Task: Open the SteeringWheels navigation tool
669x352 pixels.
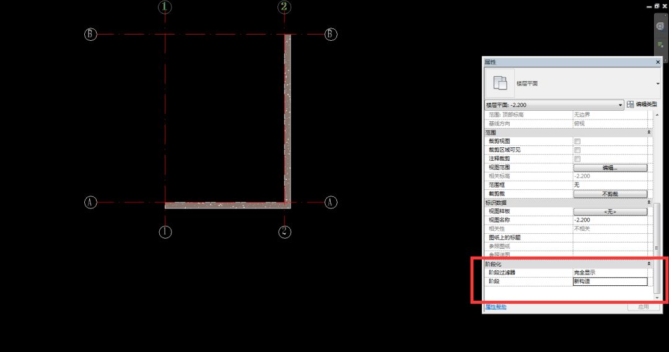Action: (660, 27)
